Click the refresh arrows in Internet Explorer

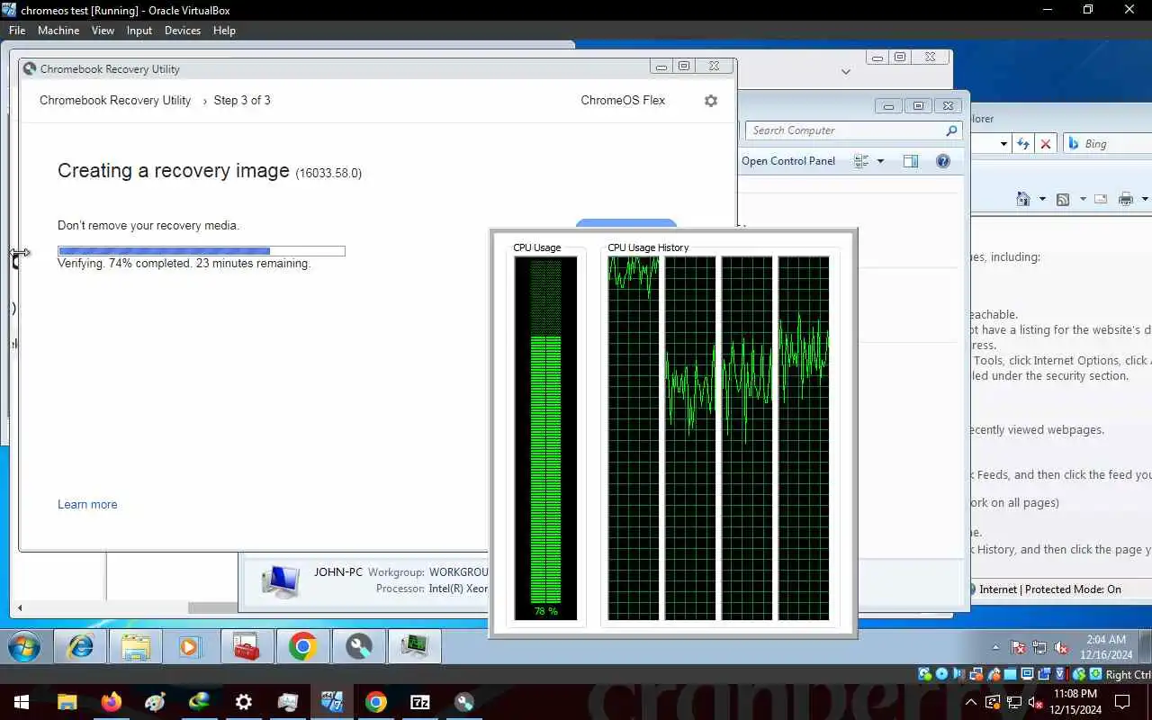(1023, 144)
